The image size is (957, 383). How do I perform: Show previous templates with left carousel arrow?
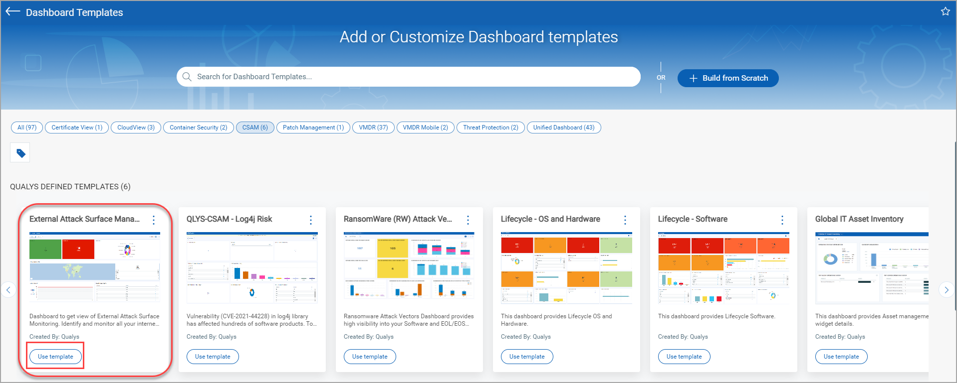click(8, 290)
